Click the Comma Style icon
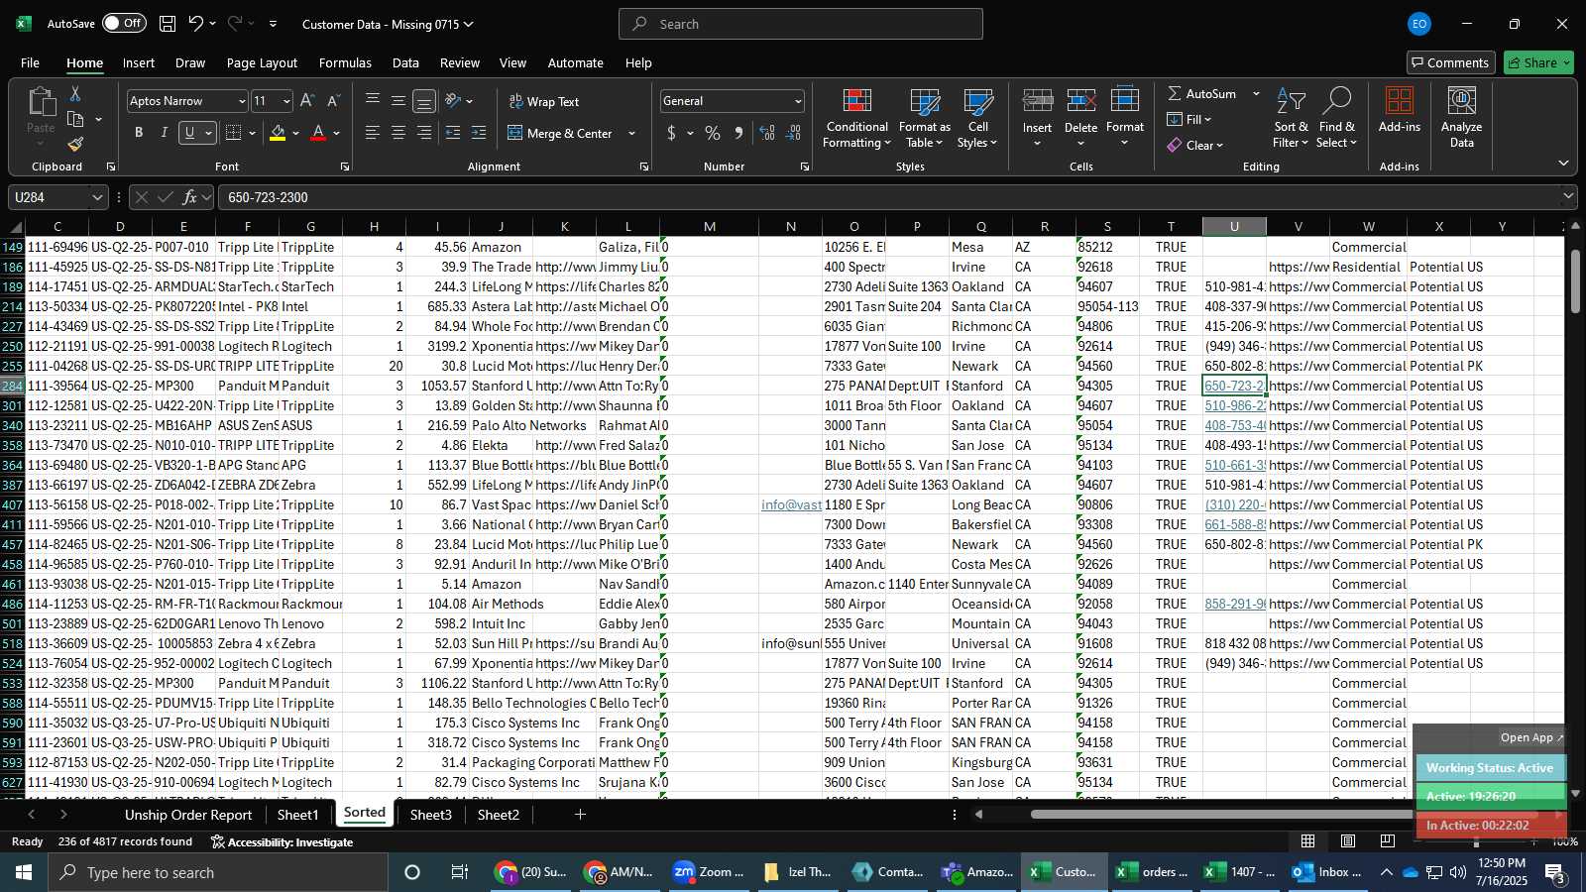1586x892 pixels. [738, 133]
